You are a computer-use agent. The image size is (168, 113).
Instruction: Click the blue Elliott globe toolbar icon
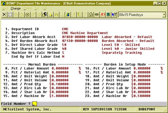pyautogui.click(x=68, y=14)
